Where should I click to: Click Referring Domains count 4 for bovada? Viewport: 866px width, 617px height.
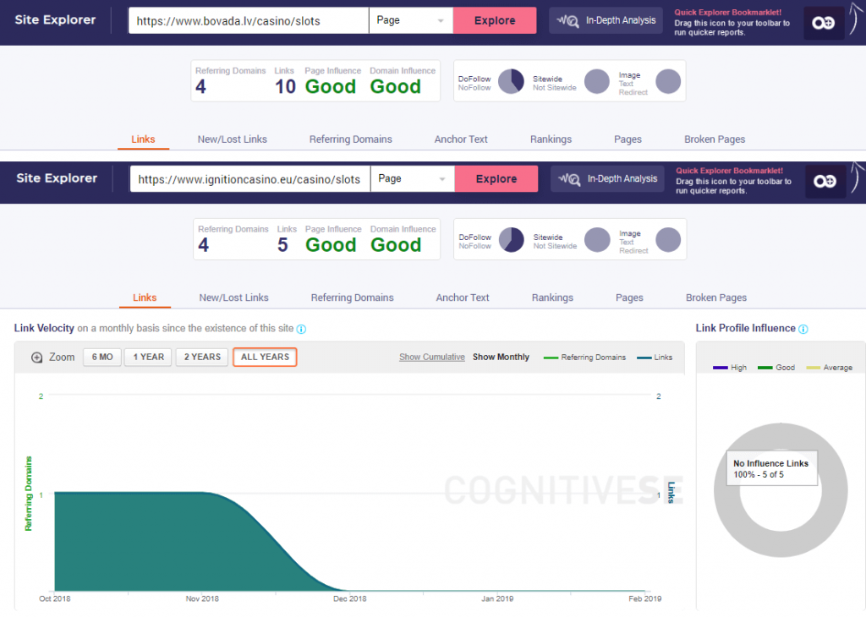[200, 87]
